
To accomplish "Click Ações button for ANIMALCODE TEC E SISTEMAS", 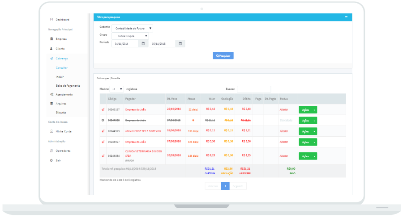I will [305, 131].
